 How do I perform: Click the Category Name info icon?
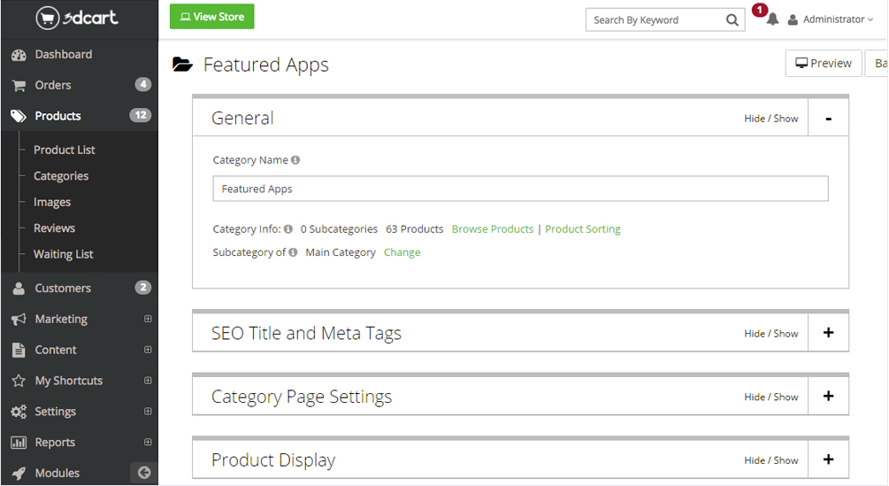(x=295, y=160)
